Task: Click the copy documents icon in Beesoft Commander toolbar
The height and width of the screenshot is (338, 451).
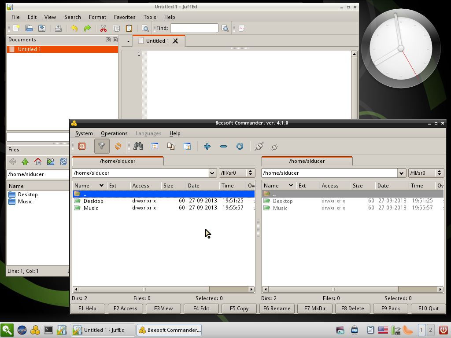Action: click(x=171, y=146)
